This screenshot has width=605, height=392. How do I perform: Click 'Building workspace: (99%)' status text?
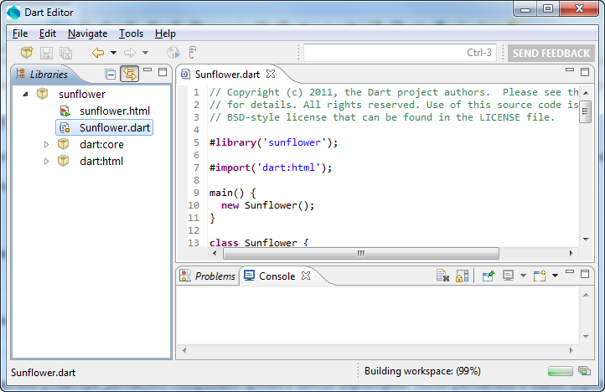[422, 371]
